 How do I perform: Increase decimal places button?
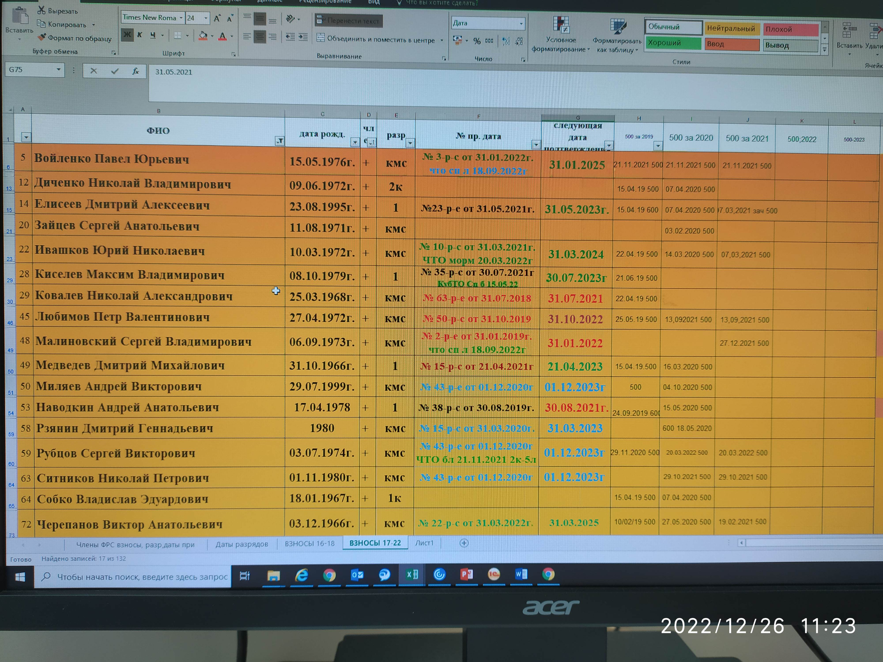[x=506, y=41]
